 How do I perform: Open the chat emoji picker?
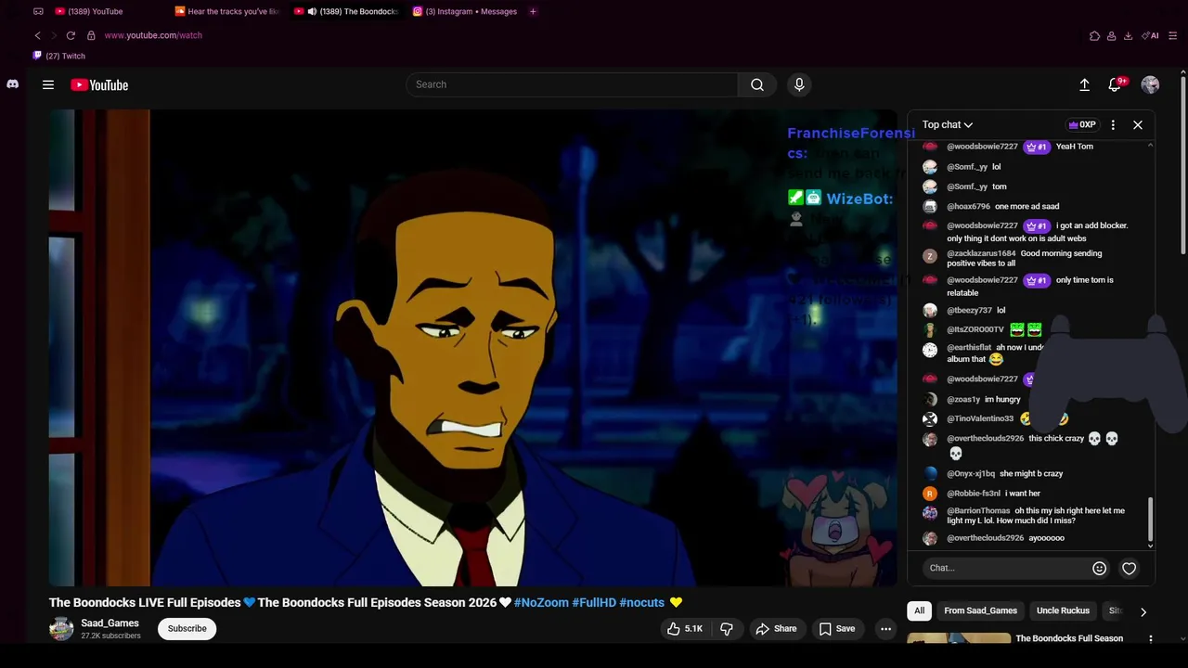click(x=1099, y=568)
